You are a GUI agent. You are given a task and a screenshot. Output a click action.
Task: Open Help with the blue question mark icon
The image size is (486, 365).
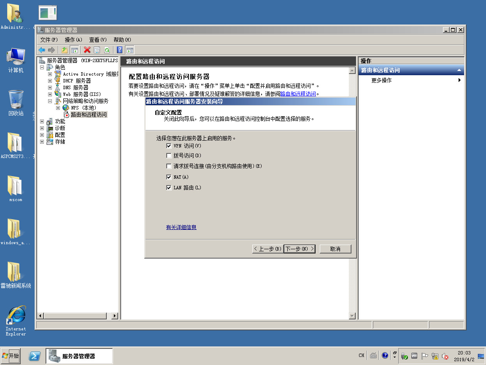[x=120, y=50]
